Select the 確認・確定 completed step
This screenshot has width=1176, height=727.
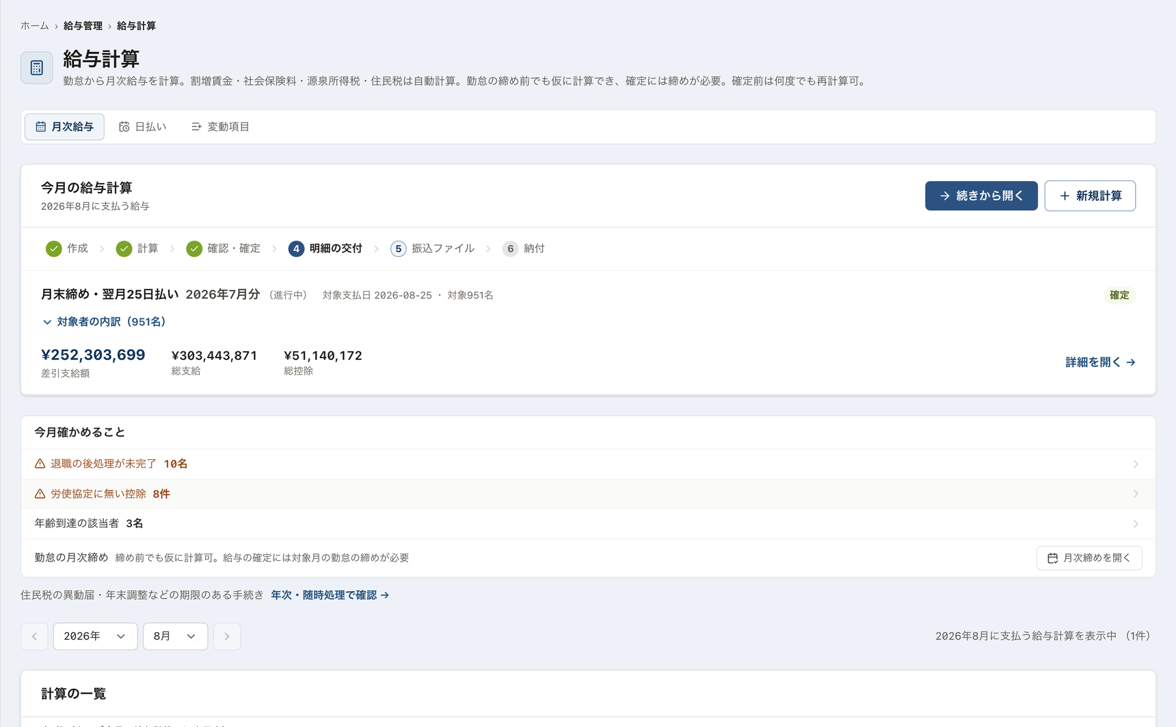(x=224, y=249)
